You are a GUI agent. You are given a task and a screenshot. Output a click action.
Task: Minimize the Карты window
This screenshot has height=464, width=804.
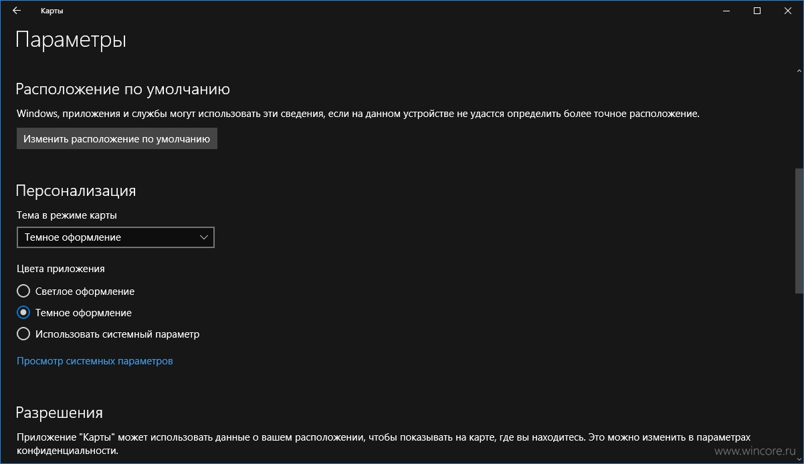click(x=726, y=11)
